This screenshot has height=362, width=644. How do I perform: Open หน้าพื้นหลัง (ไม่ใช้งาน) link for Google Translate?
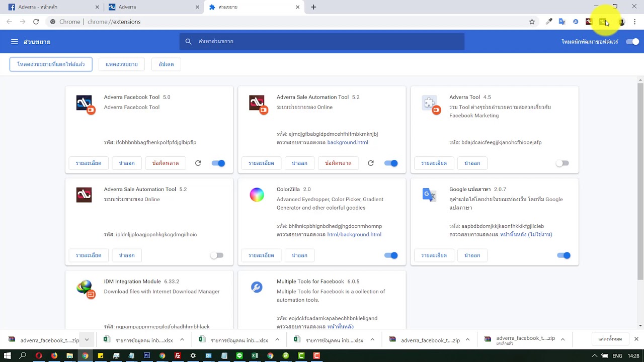tap(526, 234)
